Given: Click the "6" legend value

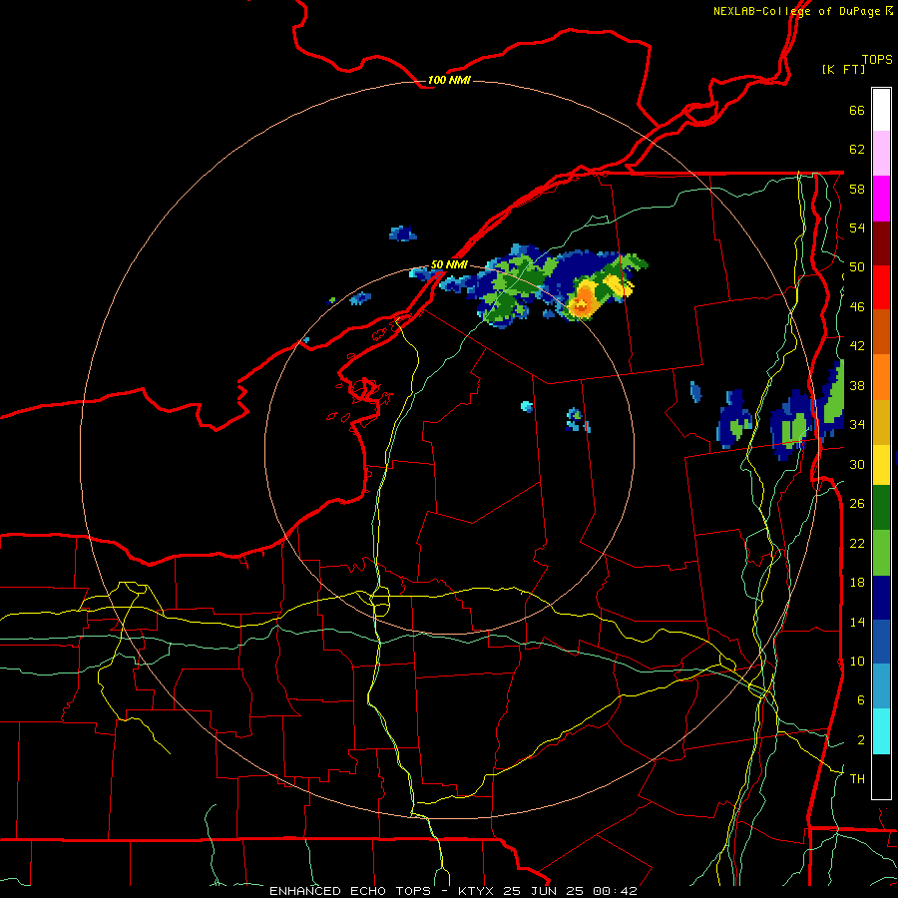Looking at the screenshot, I should pos(861,700).
